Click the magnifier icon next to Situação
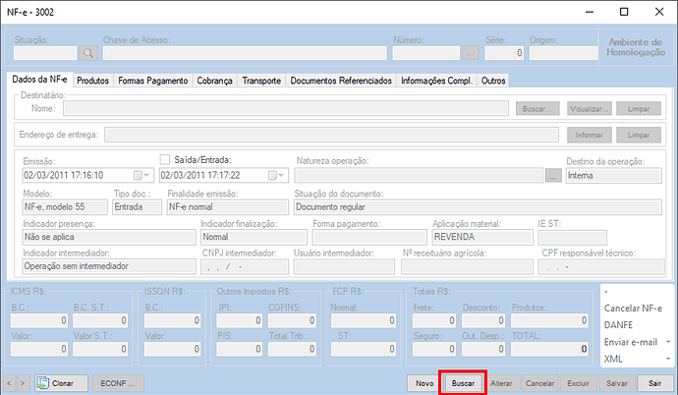678x395 pixels. point(87,53)
